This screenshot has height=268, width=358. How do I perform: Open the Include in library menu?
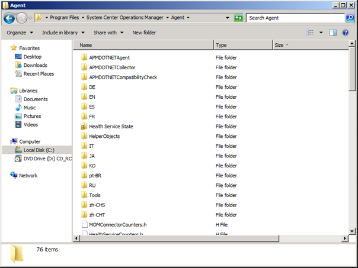pyautogui.click(x=63, y=33)
